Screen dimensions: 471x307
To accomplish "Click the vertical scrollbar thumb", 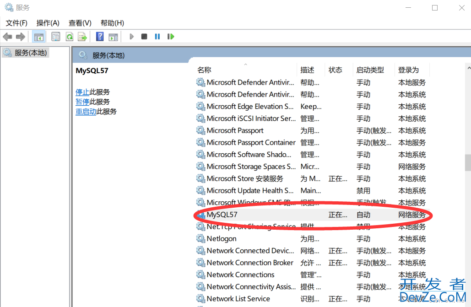I will 468,162.
